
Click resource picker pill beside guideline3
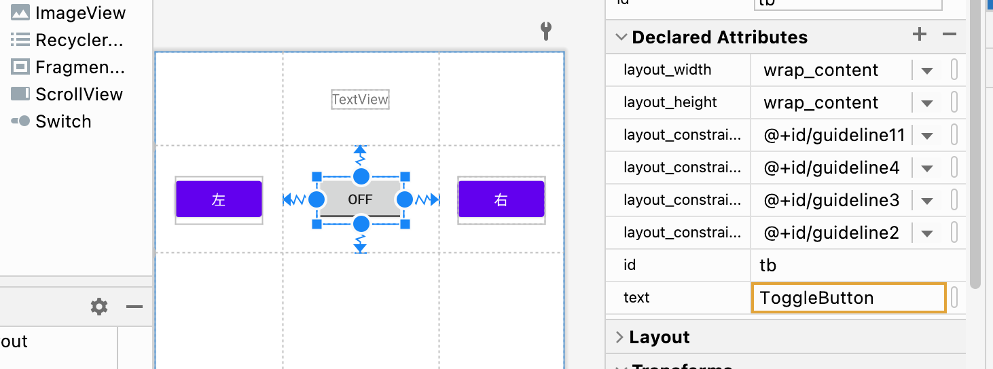954,200
